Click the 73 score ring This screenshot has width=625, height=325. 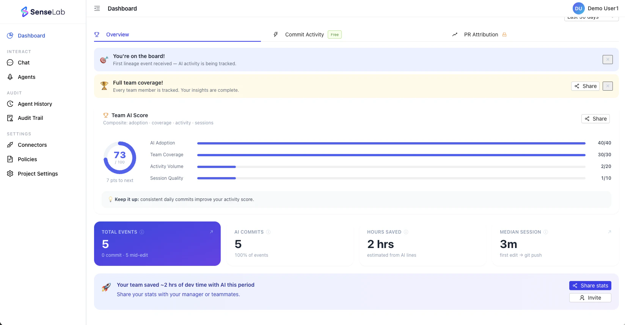point(120,158)
